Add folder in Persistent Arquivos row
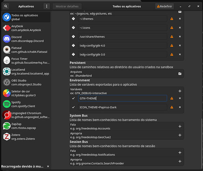Viewport: 203px width, 171px height. pyautogui.click(x=180, y=74)
